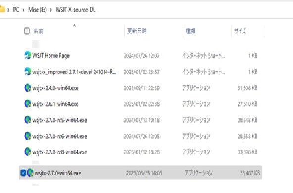
Task: Click the date 2021/09/11 22:39
Action: [x=142, y=88]
